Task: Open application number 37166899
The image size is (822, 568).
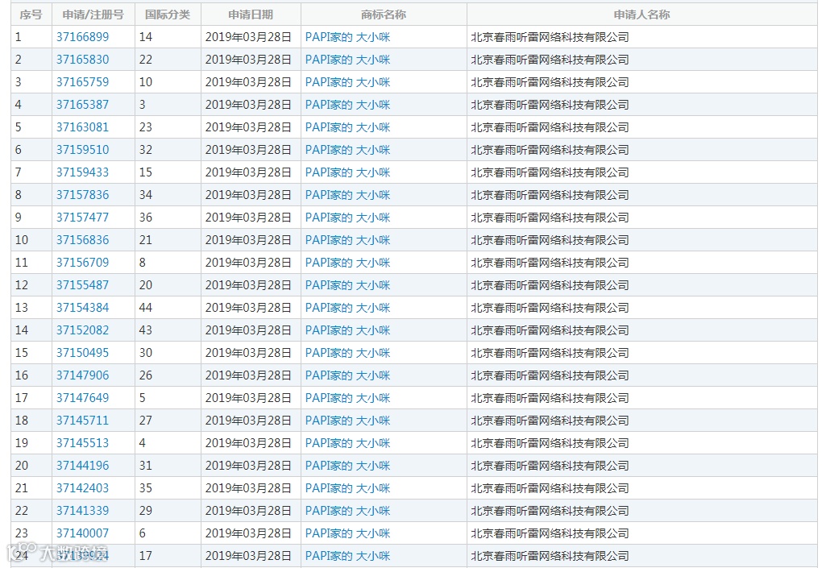Action: (83, 37)
